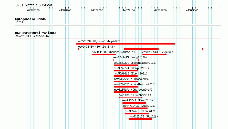228x129 pixels.
Task: Click ruler position 44379000
Action: point(97,10)
